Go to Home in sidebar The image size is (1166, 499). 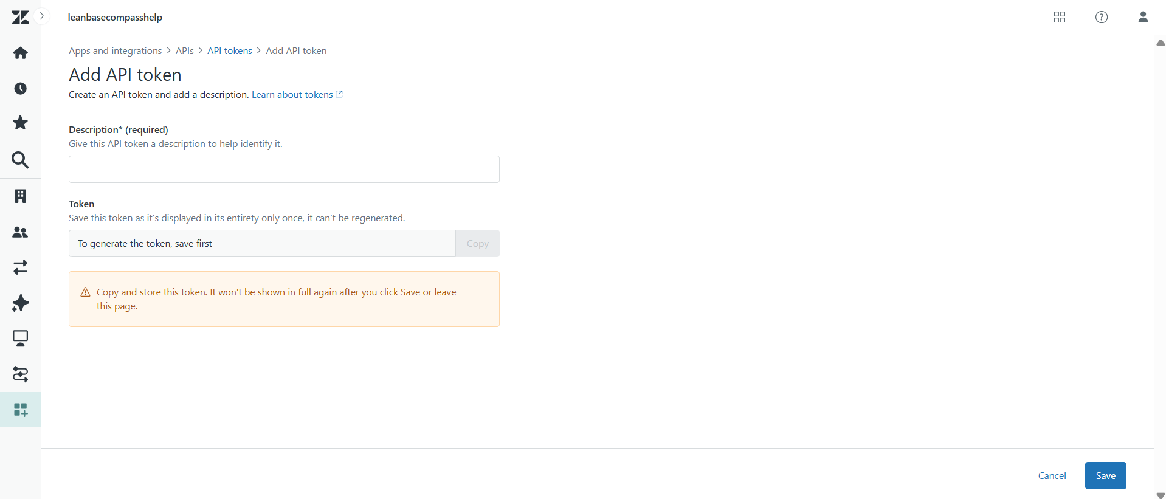[20, 53]
